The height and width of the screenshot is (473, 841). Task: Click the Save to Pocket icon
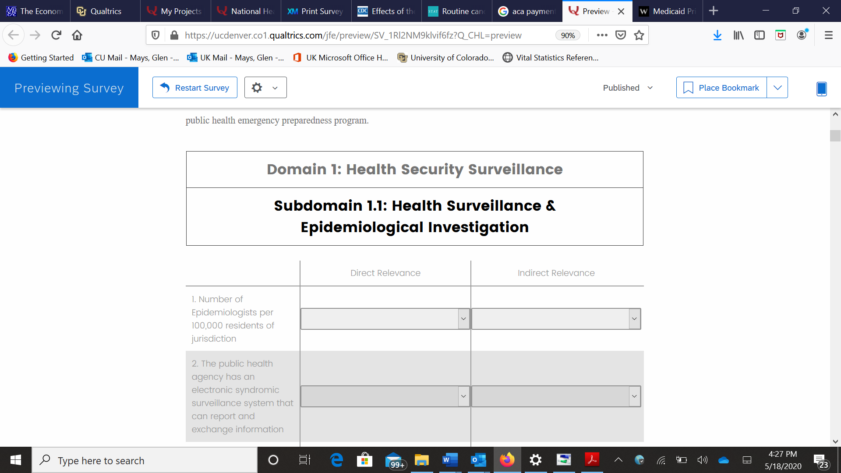pyautogui.click(x=621, y=35)
